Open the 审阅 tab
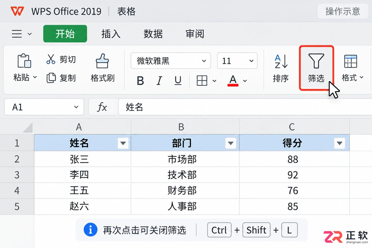Screen dimensions: 372x248 pyautogui.click(x=195, y=34)
